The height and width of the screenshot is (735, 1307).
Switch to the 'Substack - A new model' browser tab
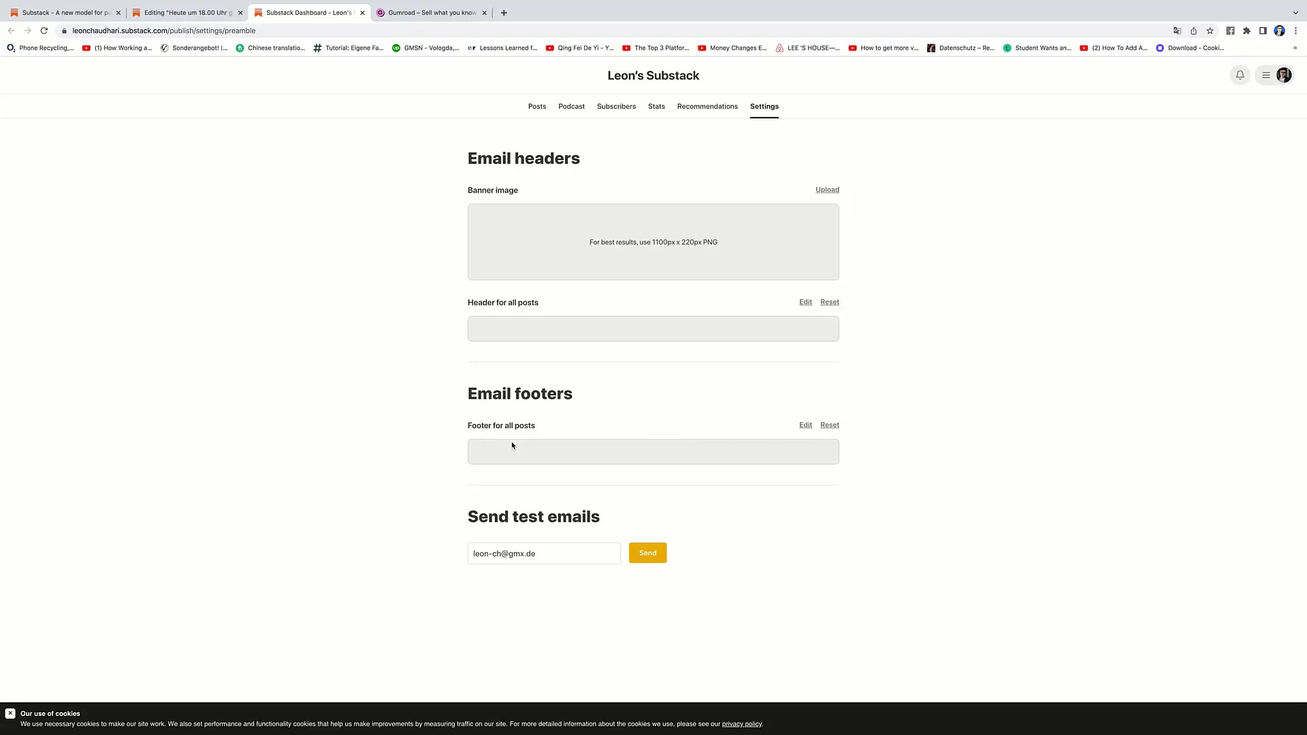pos(65,12)
